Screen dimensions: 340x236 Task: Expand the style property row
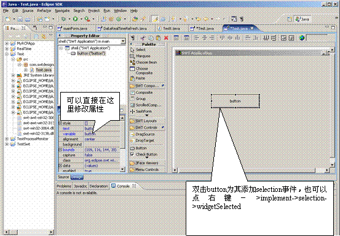60,123
